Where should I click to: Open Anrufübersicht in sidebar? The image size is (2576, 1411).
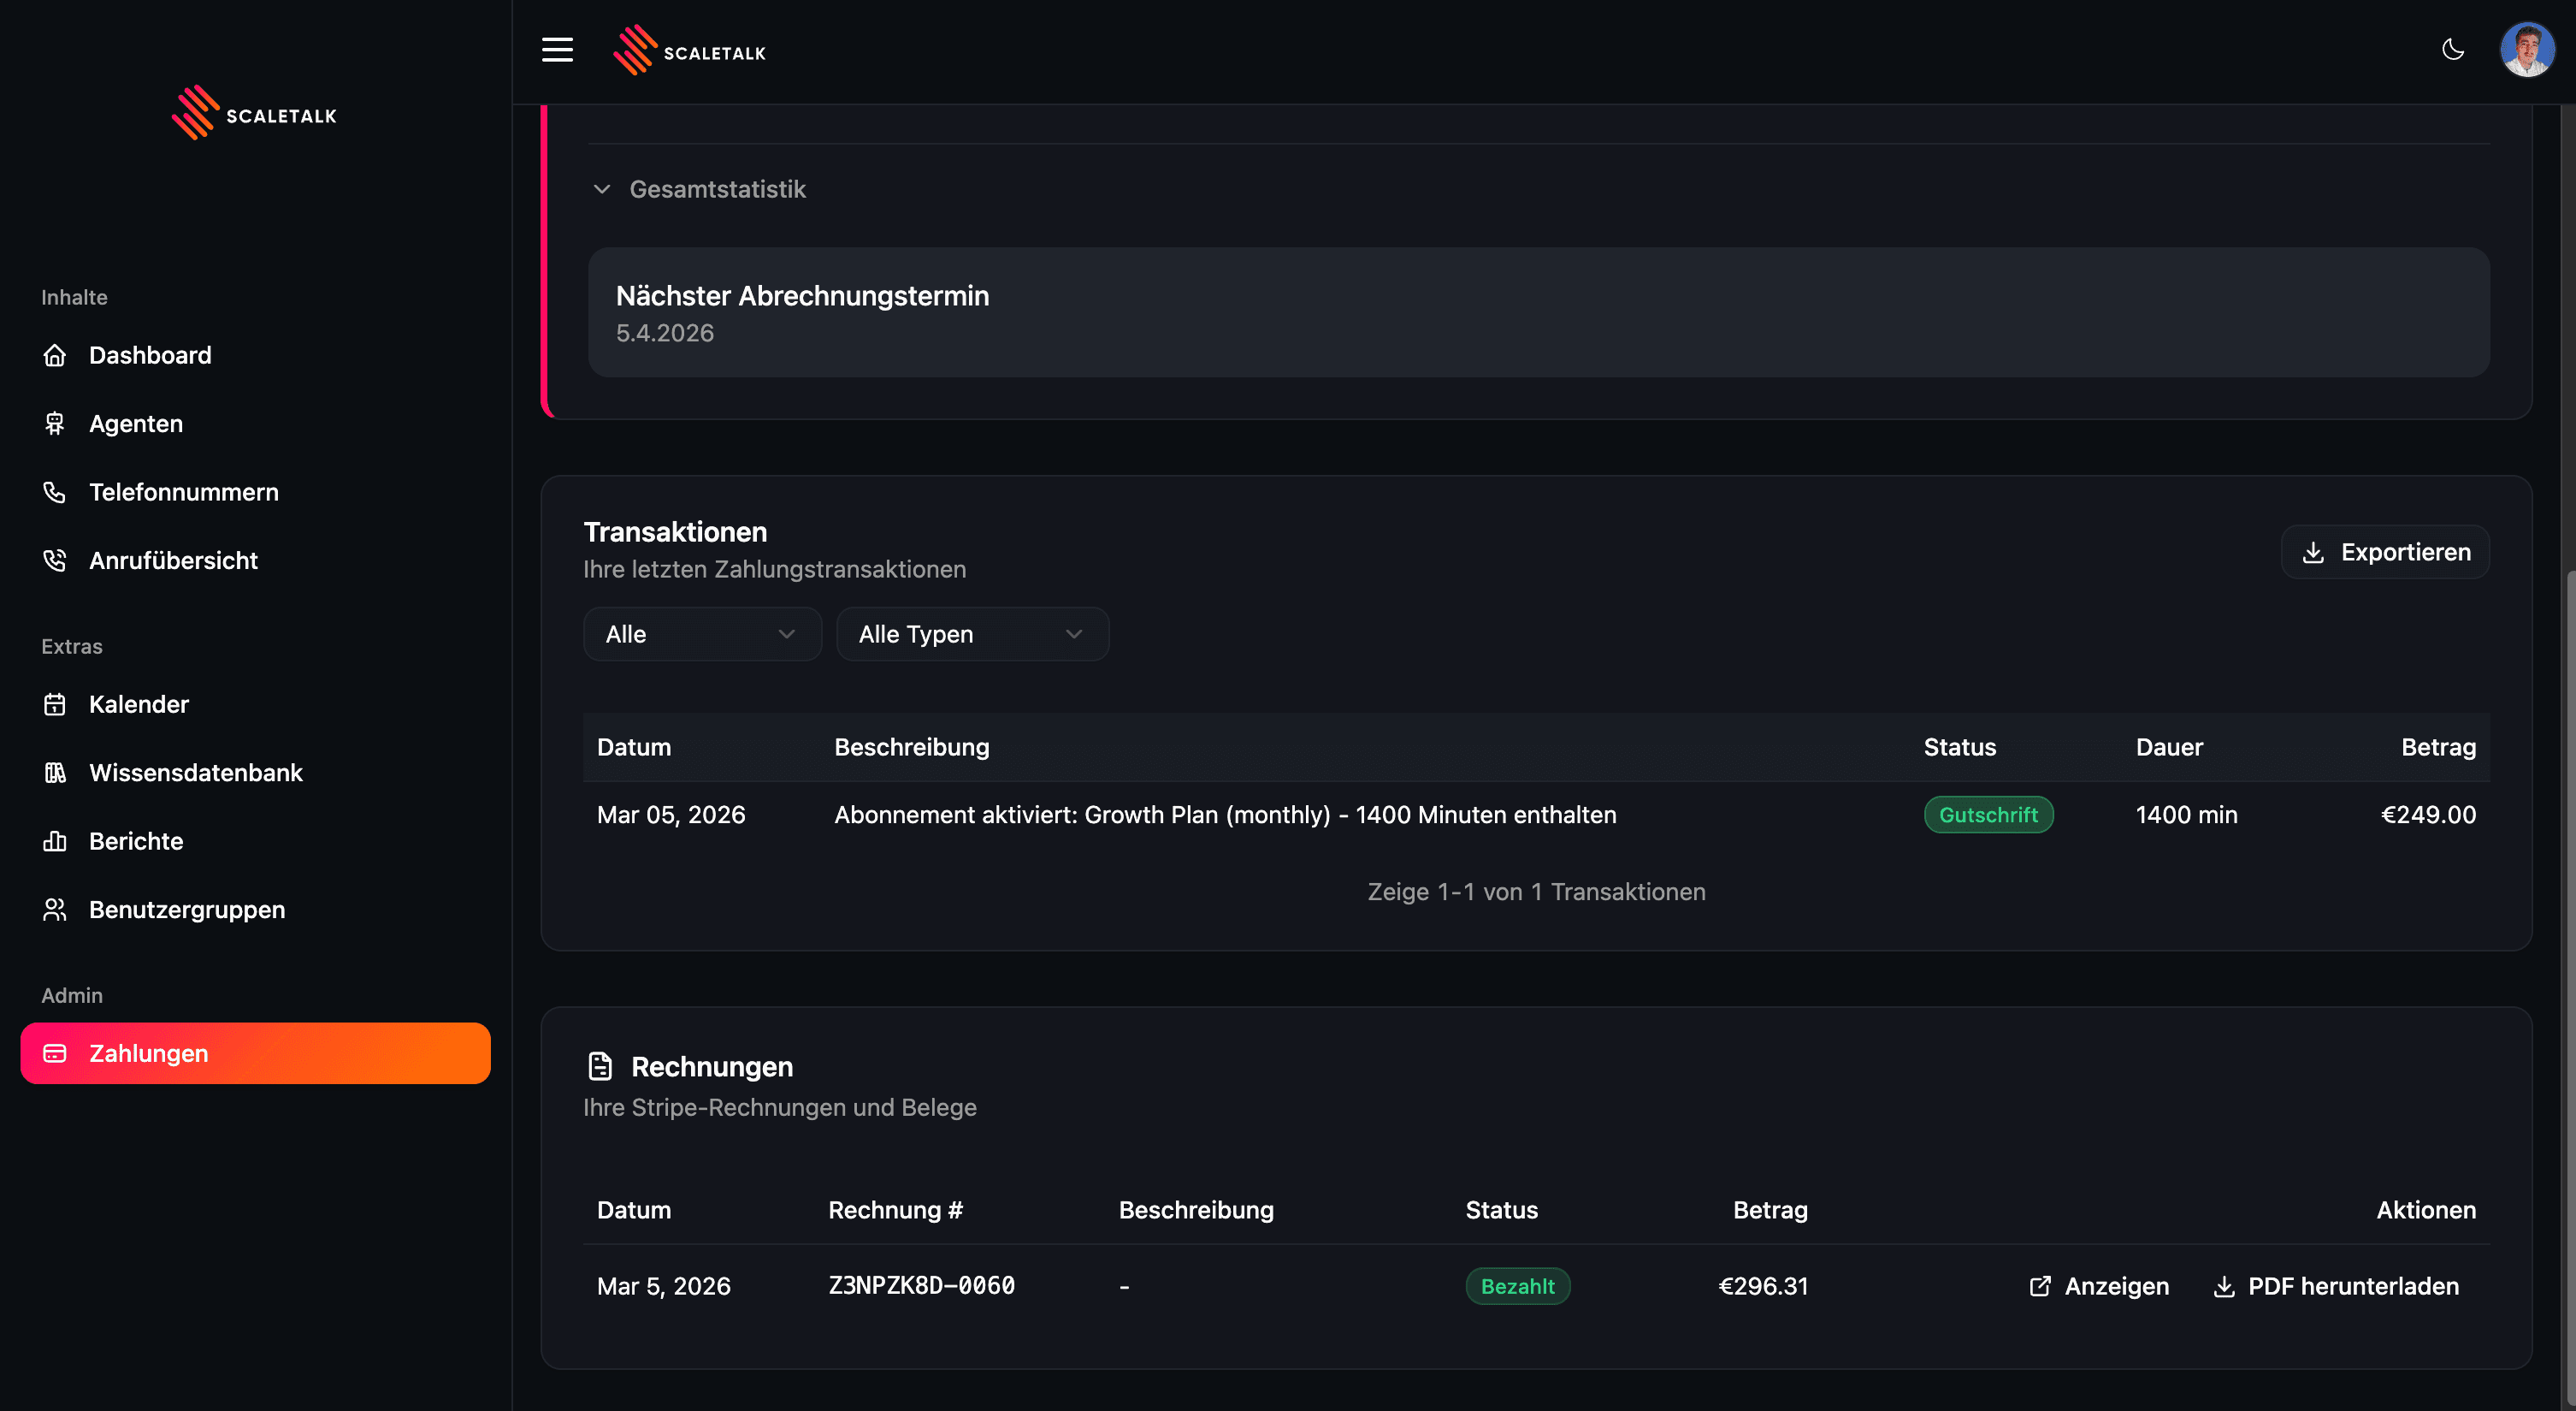point(173,560)
